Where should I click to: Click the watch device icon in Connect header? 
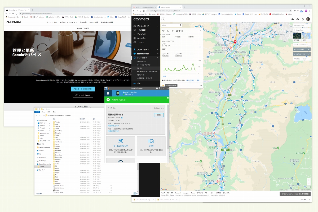click(302, 19)
